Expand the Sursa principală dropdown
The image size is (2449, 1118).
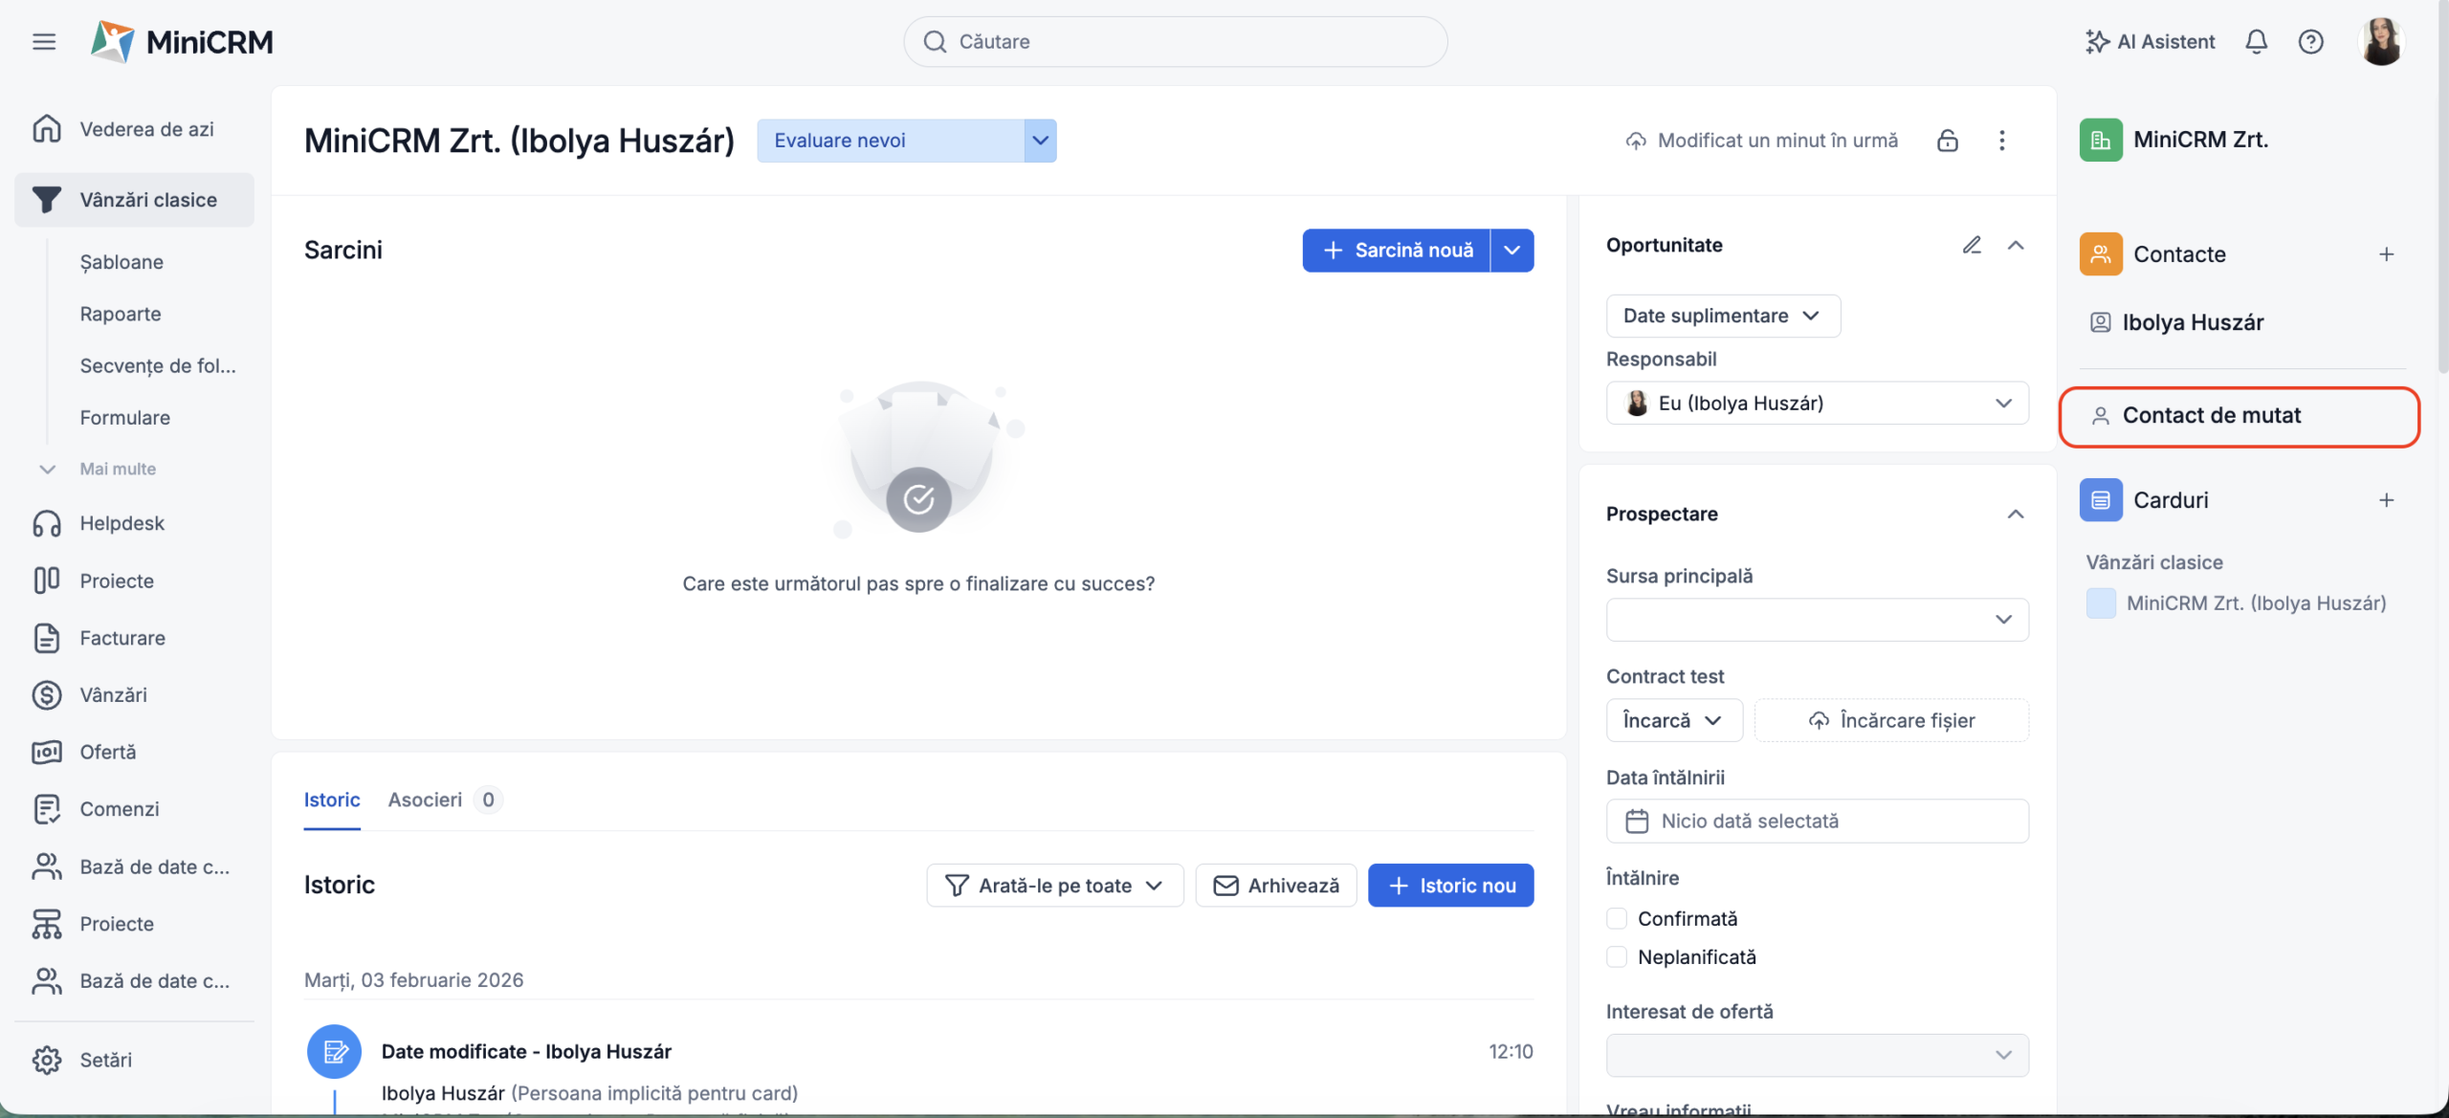click(1817, 620)
